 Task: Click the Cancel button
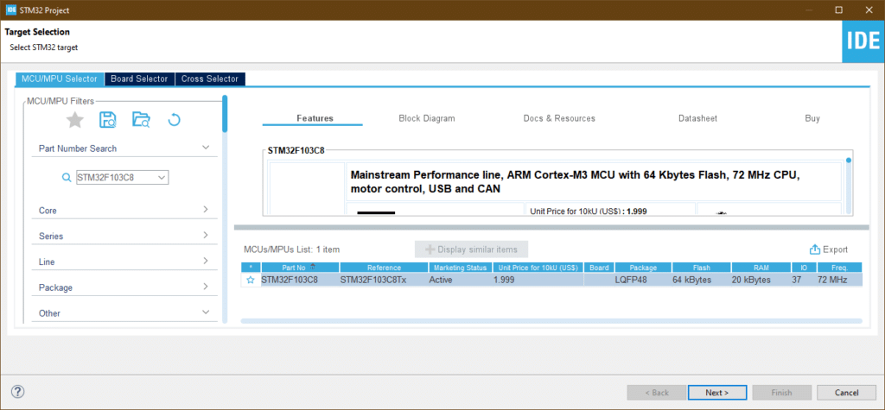point(846,392)
